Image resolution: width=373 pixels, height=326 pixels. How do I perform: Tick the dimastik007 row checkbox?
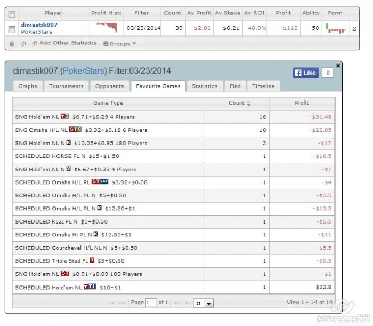pos(12,29)
